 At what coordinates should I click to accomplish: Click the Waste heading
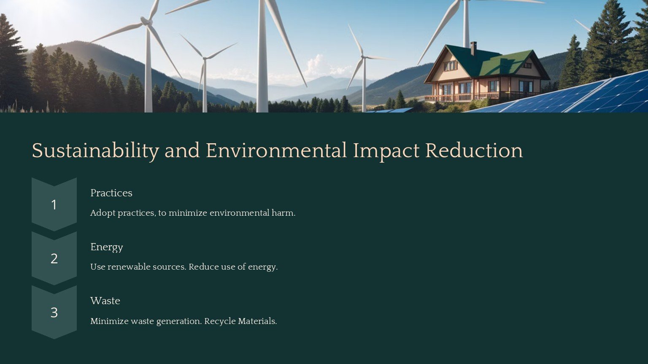click(x=105, y=301)
